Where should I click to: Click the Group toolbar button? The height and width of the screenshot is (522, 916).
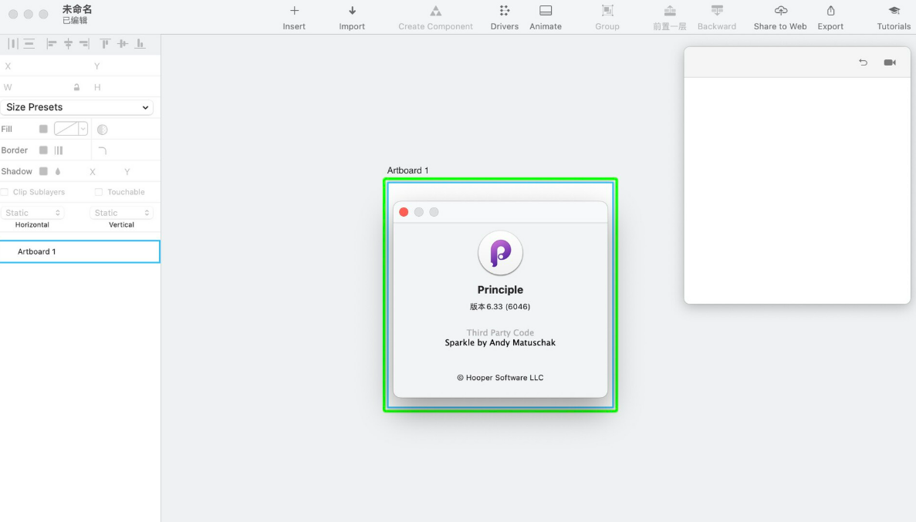(x=607, y=18)
